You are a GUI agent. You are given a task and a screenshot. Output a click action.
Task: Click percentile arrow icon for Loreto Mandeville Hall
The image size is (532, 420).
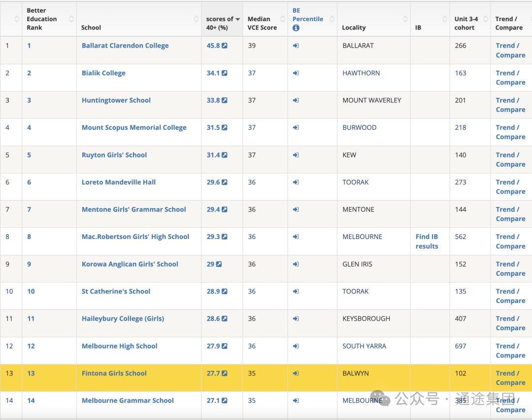[296, 182]
